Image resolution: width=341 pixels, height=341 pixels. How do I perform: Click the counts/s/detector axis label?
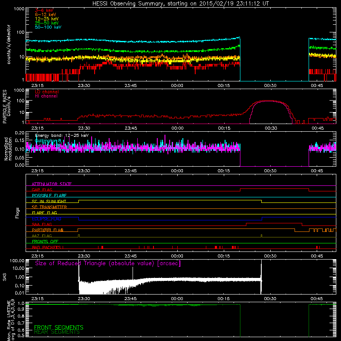pos(9,44)
